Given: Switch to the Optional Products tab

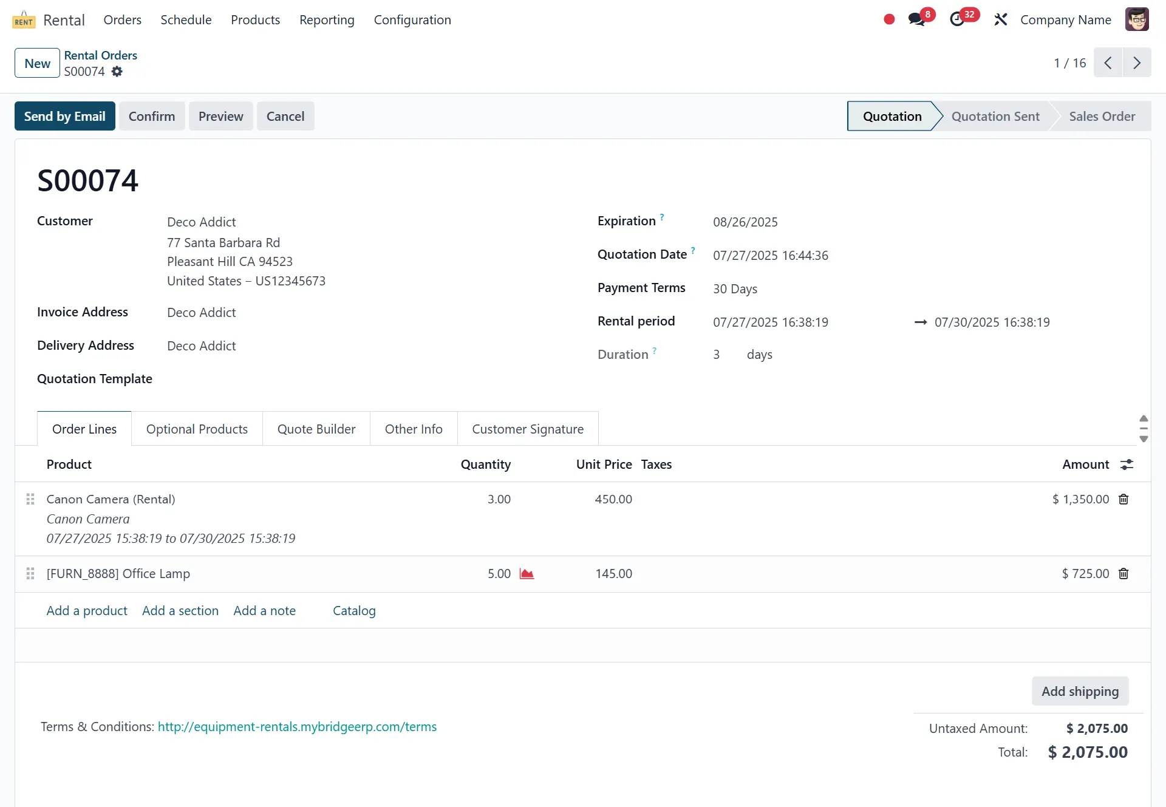Looking at the screenshot, I should tap(197, 429).
